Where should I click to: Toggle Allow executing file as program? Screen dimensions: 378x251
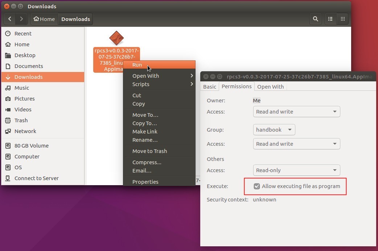coord(257,186)
